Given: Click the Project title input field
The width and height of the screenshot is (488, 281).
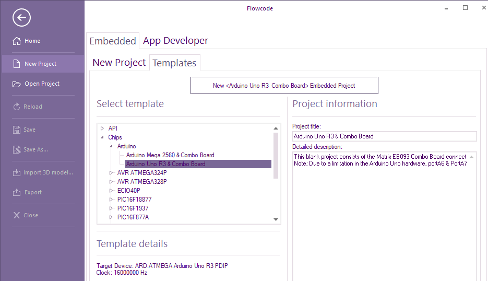Looking at the screenshot, I should (x=384, y=136).
